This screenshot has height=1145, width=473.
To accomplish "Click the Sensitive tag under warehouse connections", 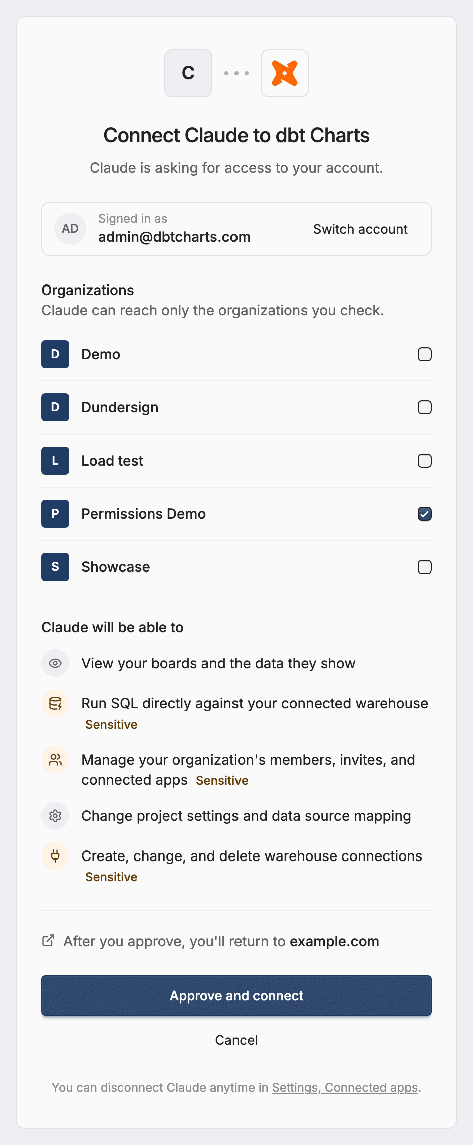I will pos(111,877).
